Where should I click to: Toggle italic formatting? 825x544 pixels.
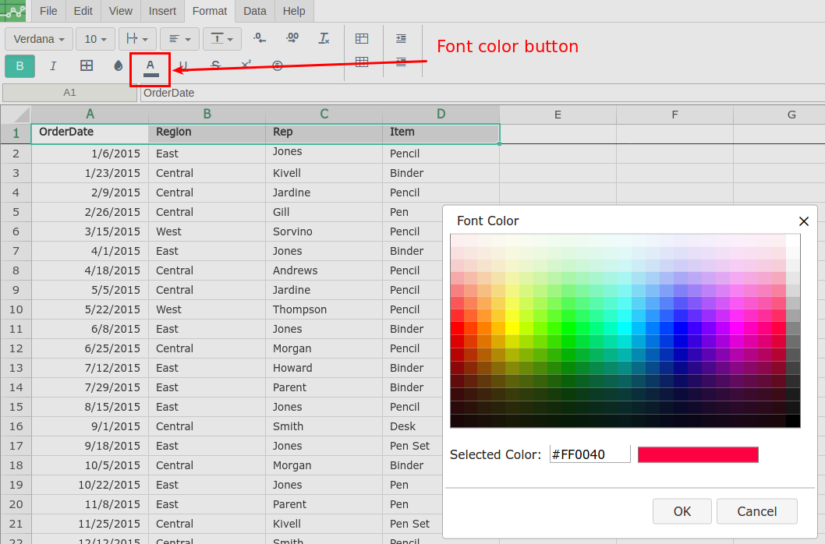(x=53, y=66)
